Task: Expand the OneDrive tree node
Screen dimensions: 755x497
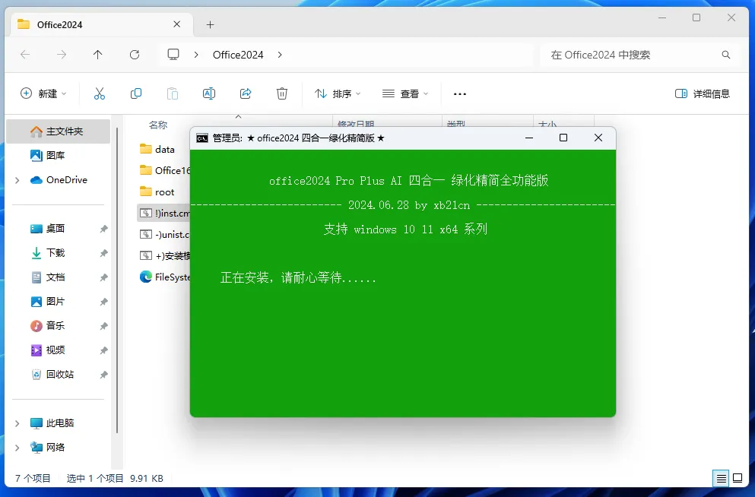Action: [17, 180]
